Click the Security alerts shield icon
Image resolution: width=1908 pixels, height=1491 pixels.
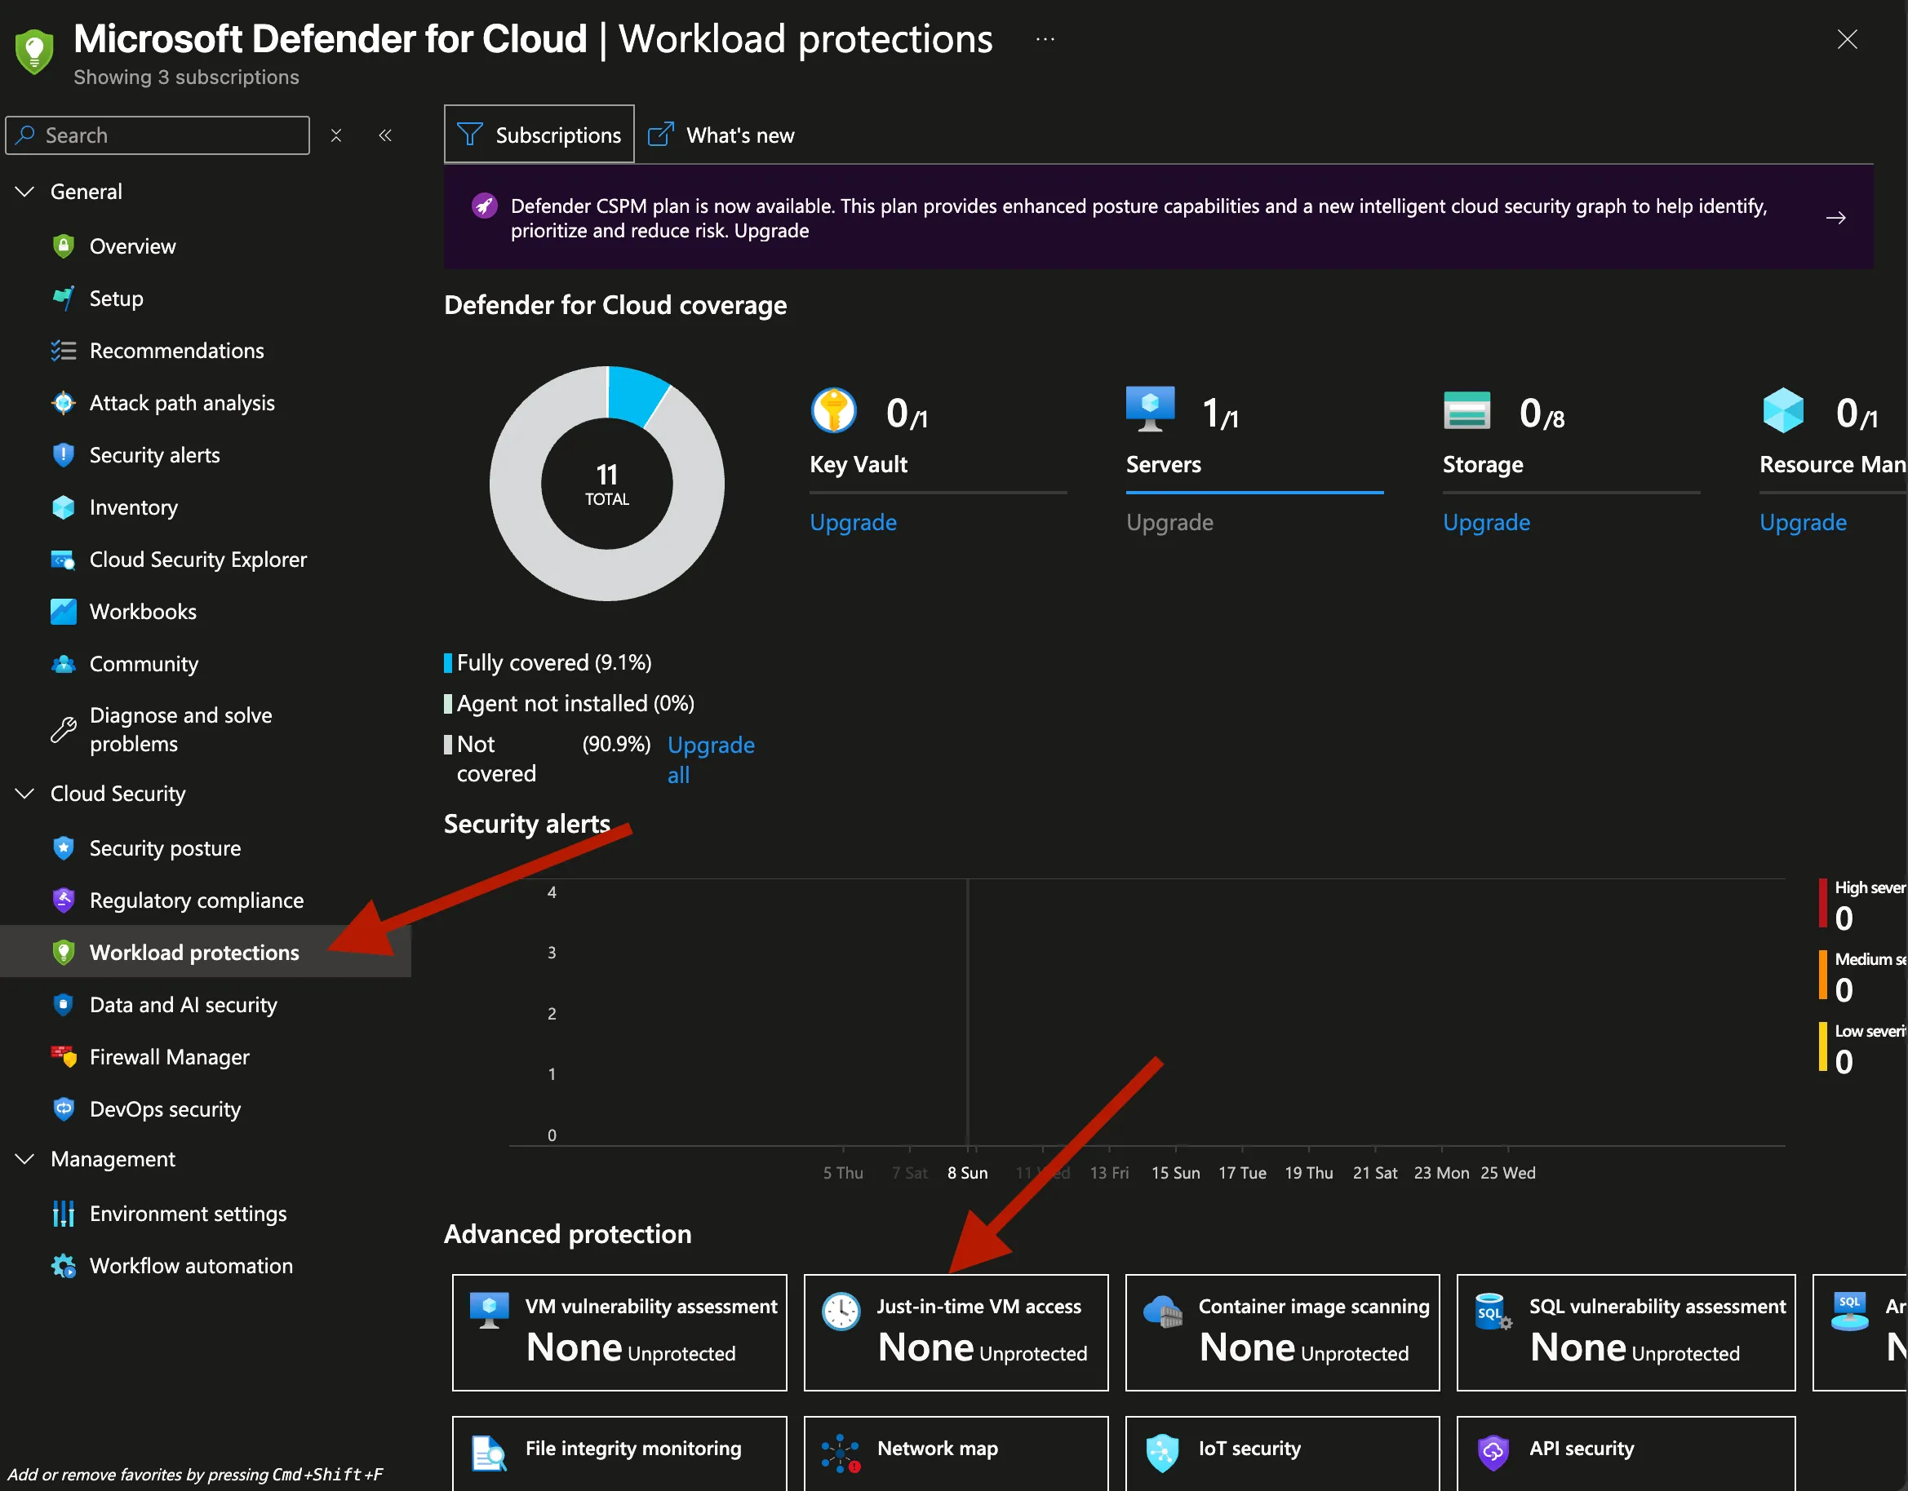tap(63, 455)
